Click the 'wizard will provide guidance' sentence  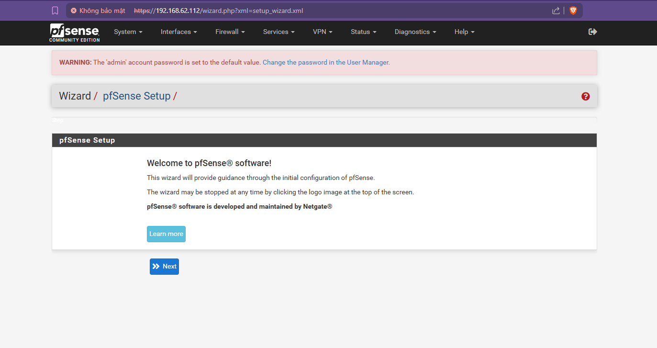pos(261,178)
